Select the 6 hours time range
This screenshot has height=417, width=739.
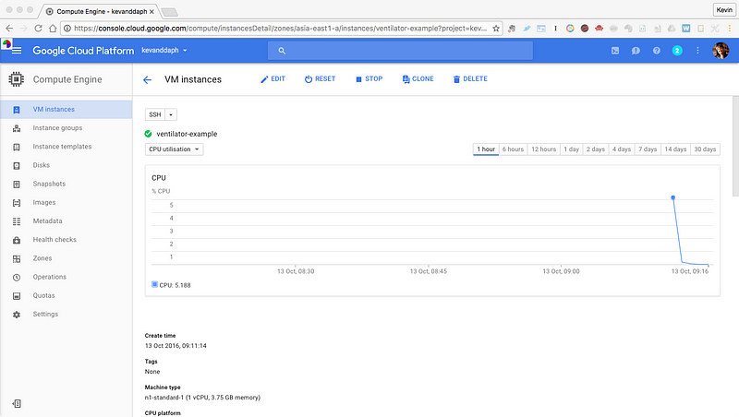(513, 149)
